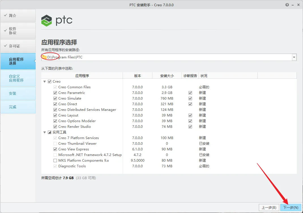Close the PTC installer window
Image resolution: width=303 pixels, height=213 pixels.
tap(298, 5)
